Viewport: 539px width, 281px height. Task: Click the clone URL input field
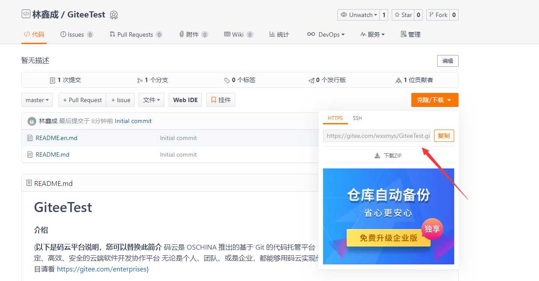377,136
